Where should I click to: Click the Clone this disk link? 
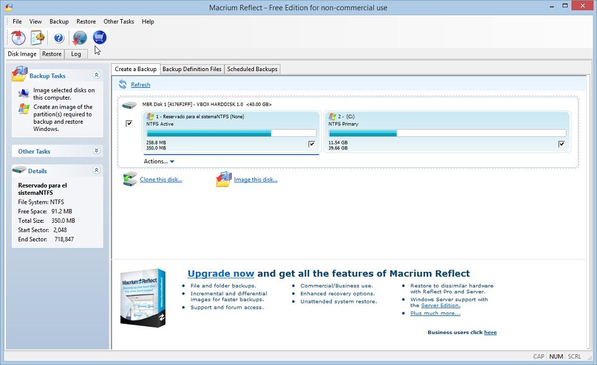(161, 179)
